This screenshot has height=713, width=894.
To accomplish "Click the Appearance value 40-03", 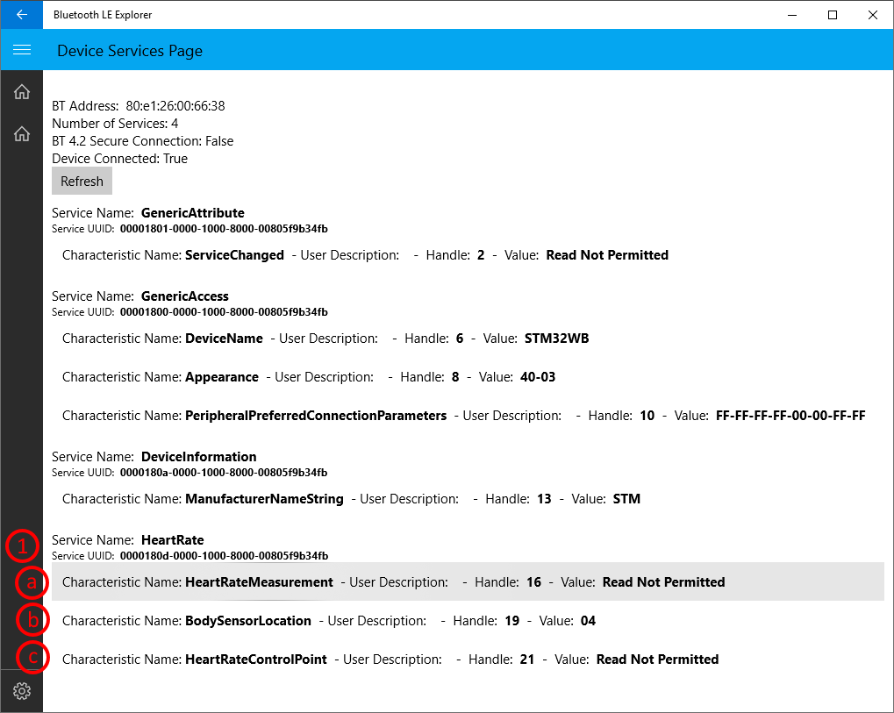I will pos(538,377).
